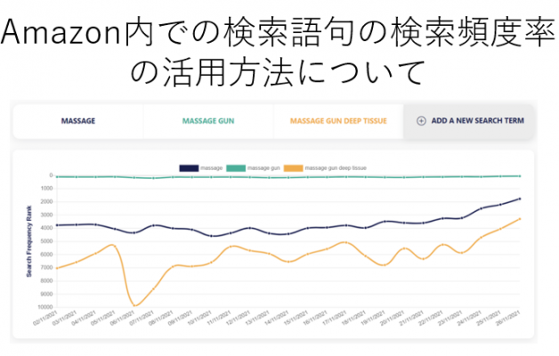The image size is (559, 356).
Task: Open the MASSAGE GUN DEEP TISSUE tab
Action: click(338, 119)
